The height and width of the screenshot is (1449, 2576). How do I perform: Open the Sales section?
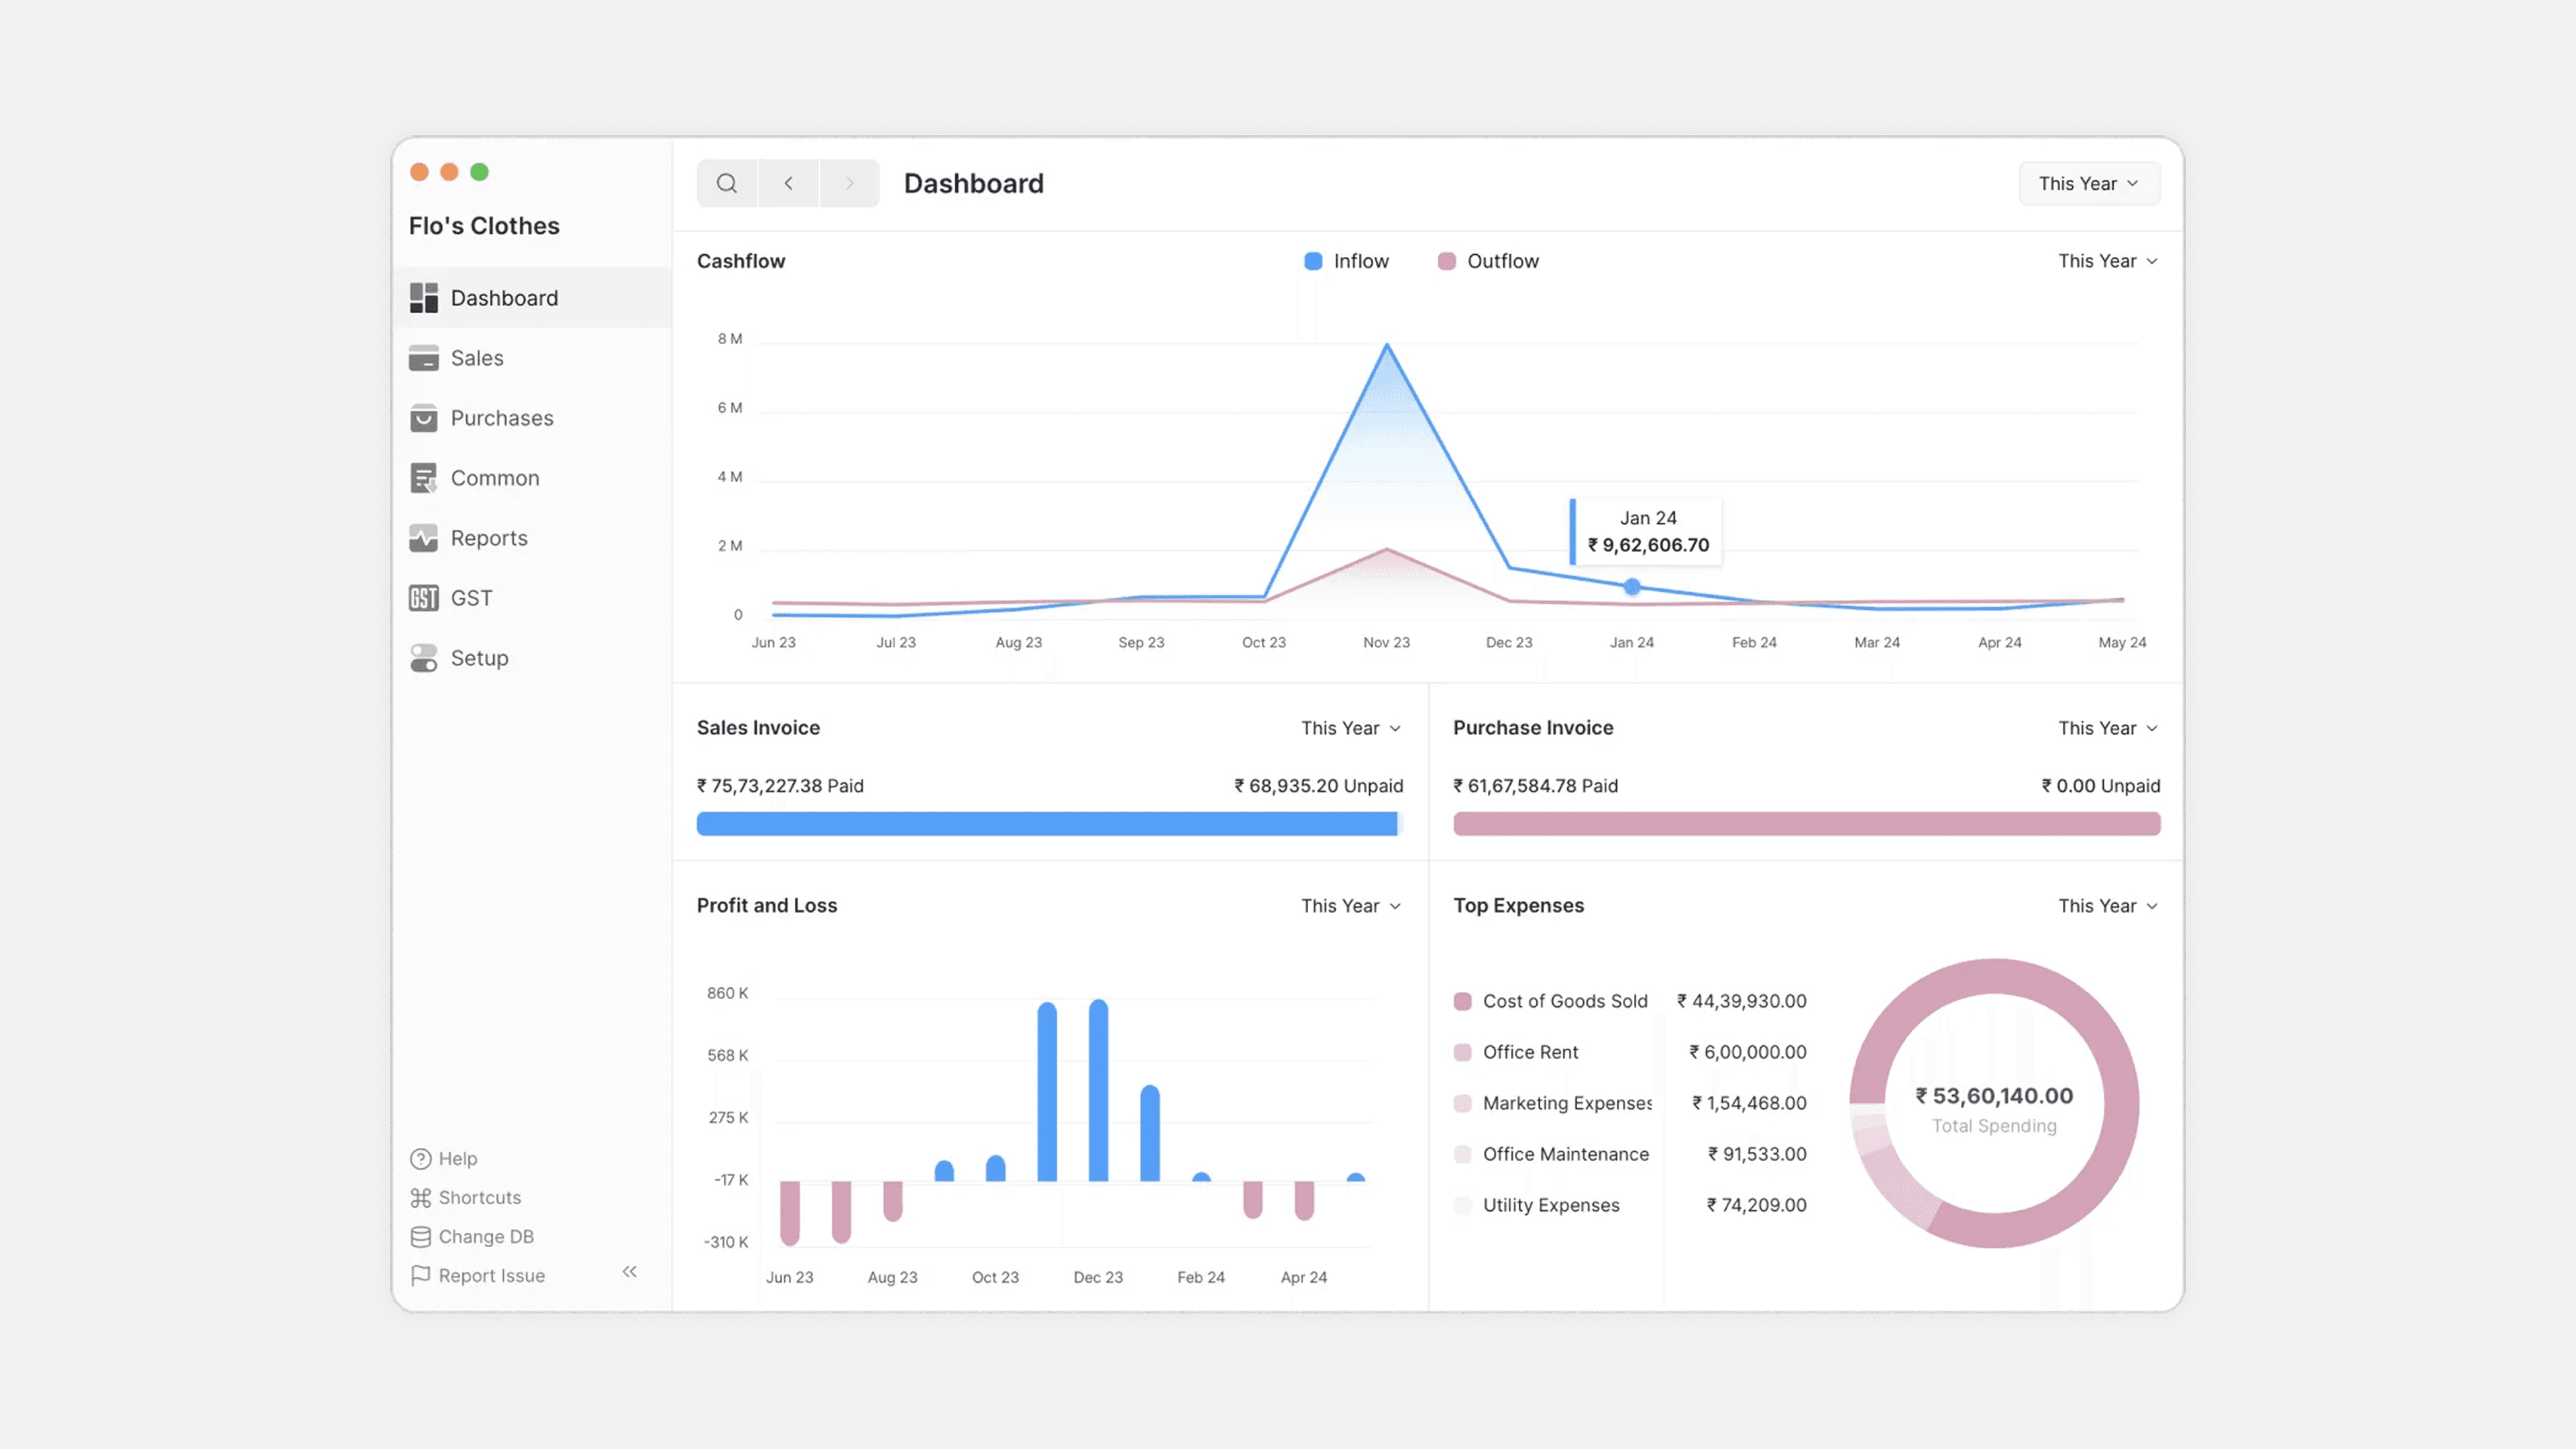click(x=532, y=358)
